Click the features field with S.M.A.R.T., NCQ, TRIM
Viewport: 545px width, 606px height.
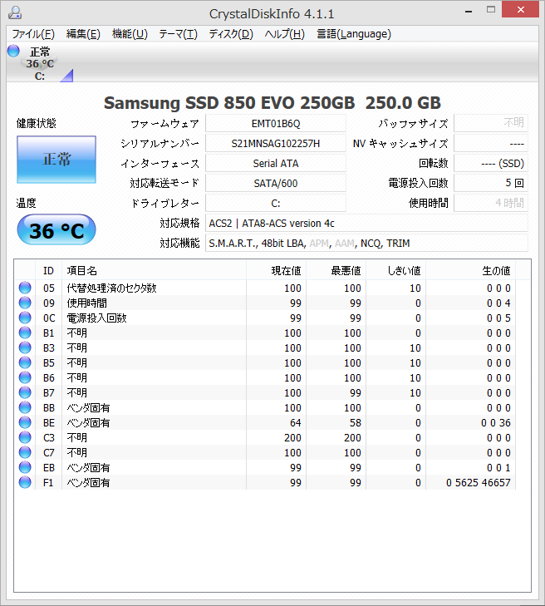366,243
